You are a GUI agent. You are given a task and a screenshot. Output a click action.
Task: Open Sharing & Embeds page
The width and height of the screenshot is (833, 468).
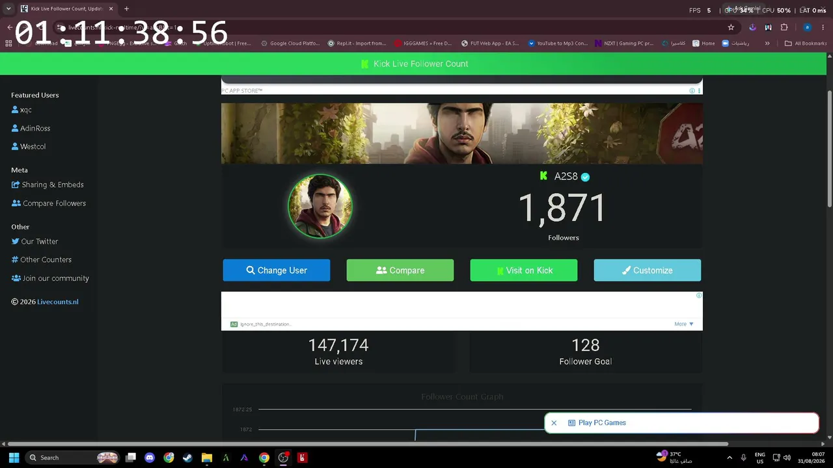click(x=48, y=185)
